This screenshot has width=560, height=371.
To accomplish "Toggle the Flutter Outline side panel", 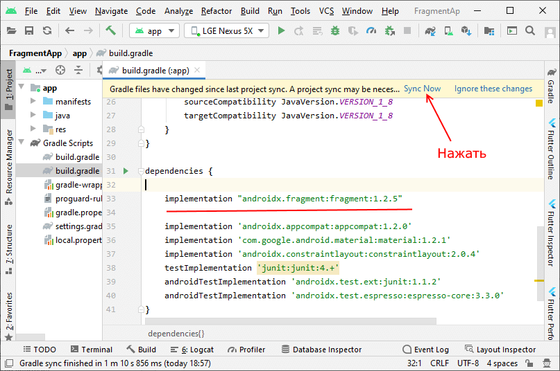I will [550, 147].
